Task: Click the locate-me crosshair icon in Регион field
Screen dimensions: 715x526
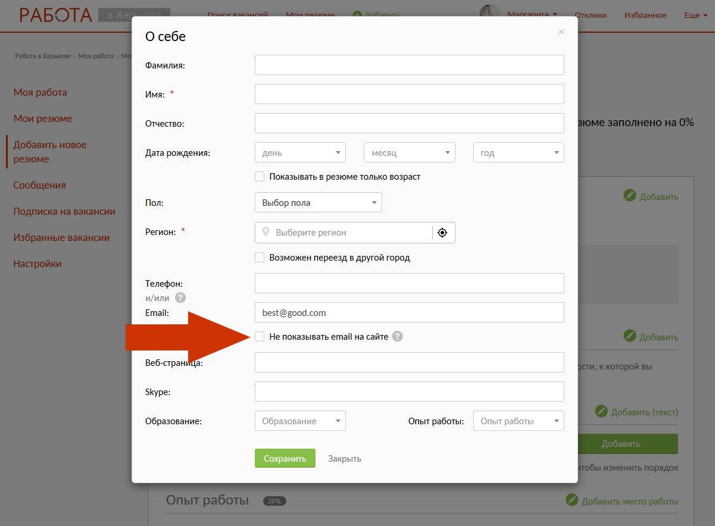Action: click(442, 233)
